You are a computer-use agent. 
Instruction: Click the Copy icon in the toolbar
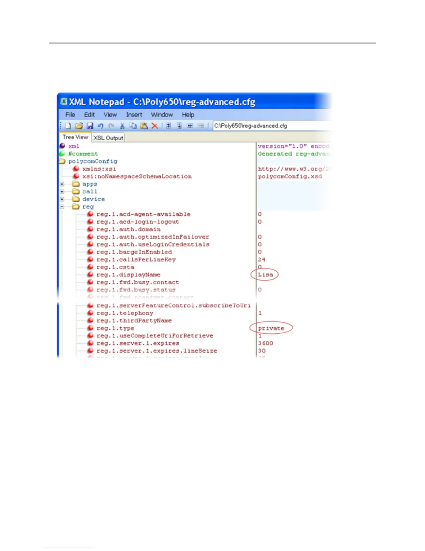coord(133,126)
